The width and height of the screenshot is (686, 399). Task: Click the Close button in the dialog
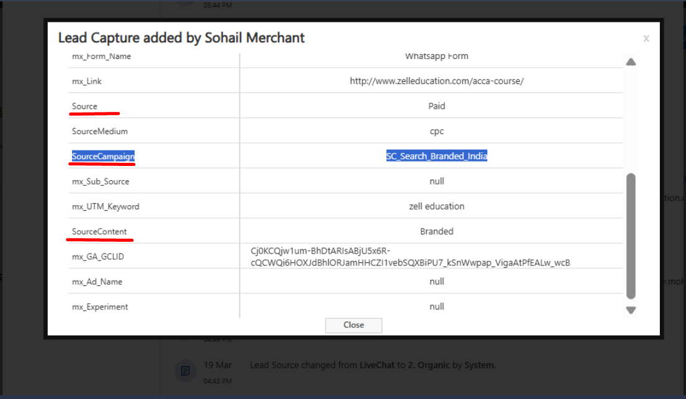point(354,325)
